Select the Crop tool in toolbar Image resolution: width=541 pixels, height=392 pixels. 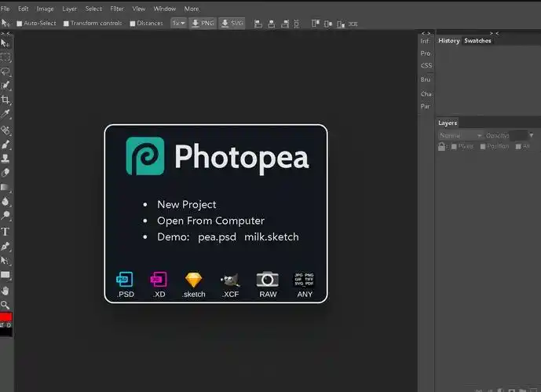coord(5,100)
